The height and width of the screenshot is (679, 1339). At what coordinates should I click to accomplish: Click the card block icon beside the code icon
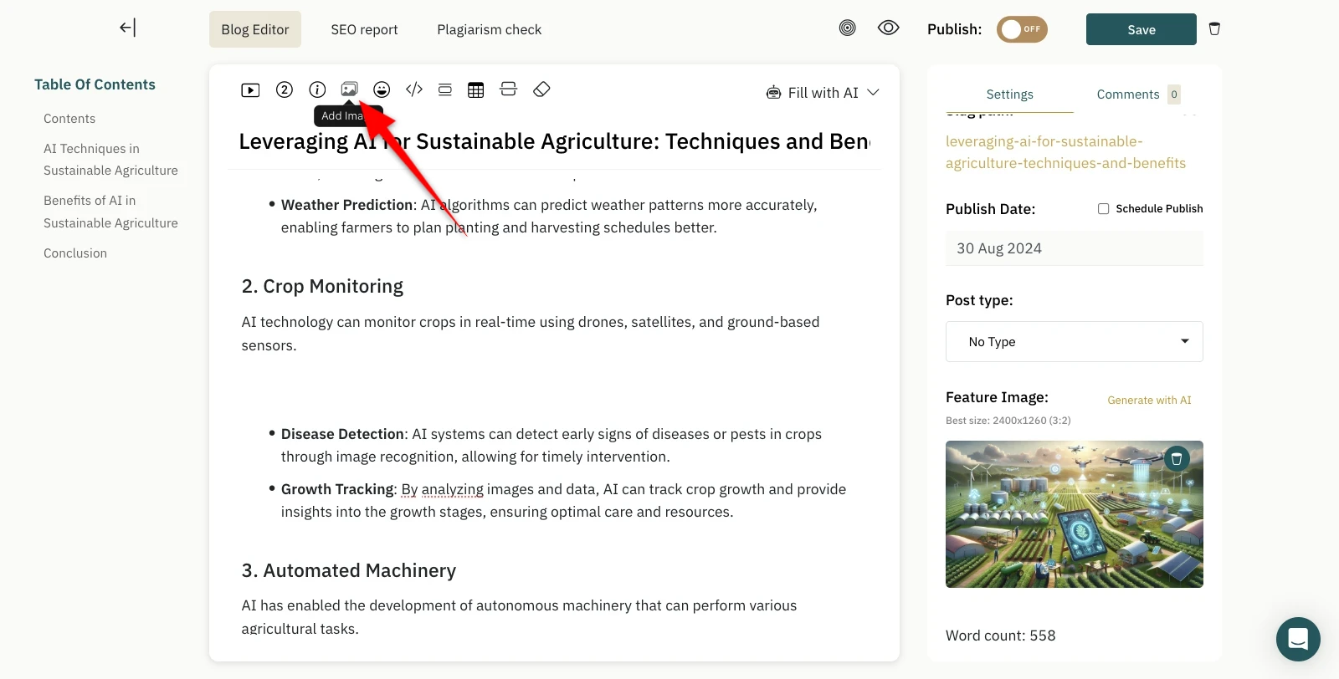pyautogui.click(x=445, y=89)
